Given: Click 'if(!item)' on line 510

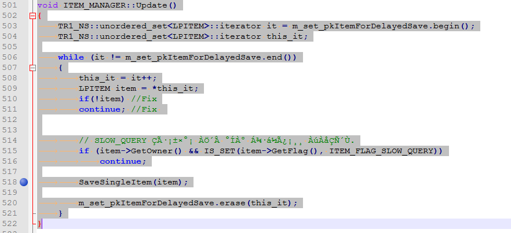Looking at the screenshot, I should [102, 99].
